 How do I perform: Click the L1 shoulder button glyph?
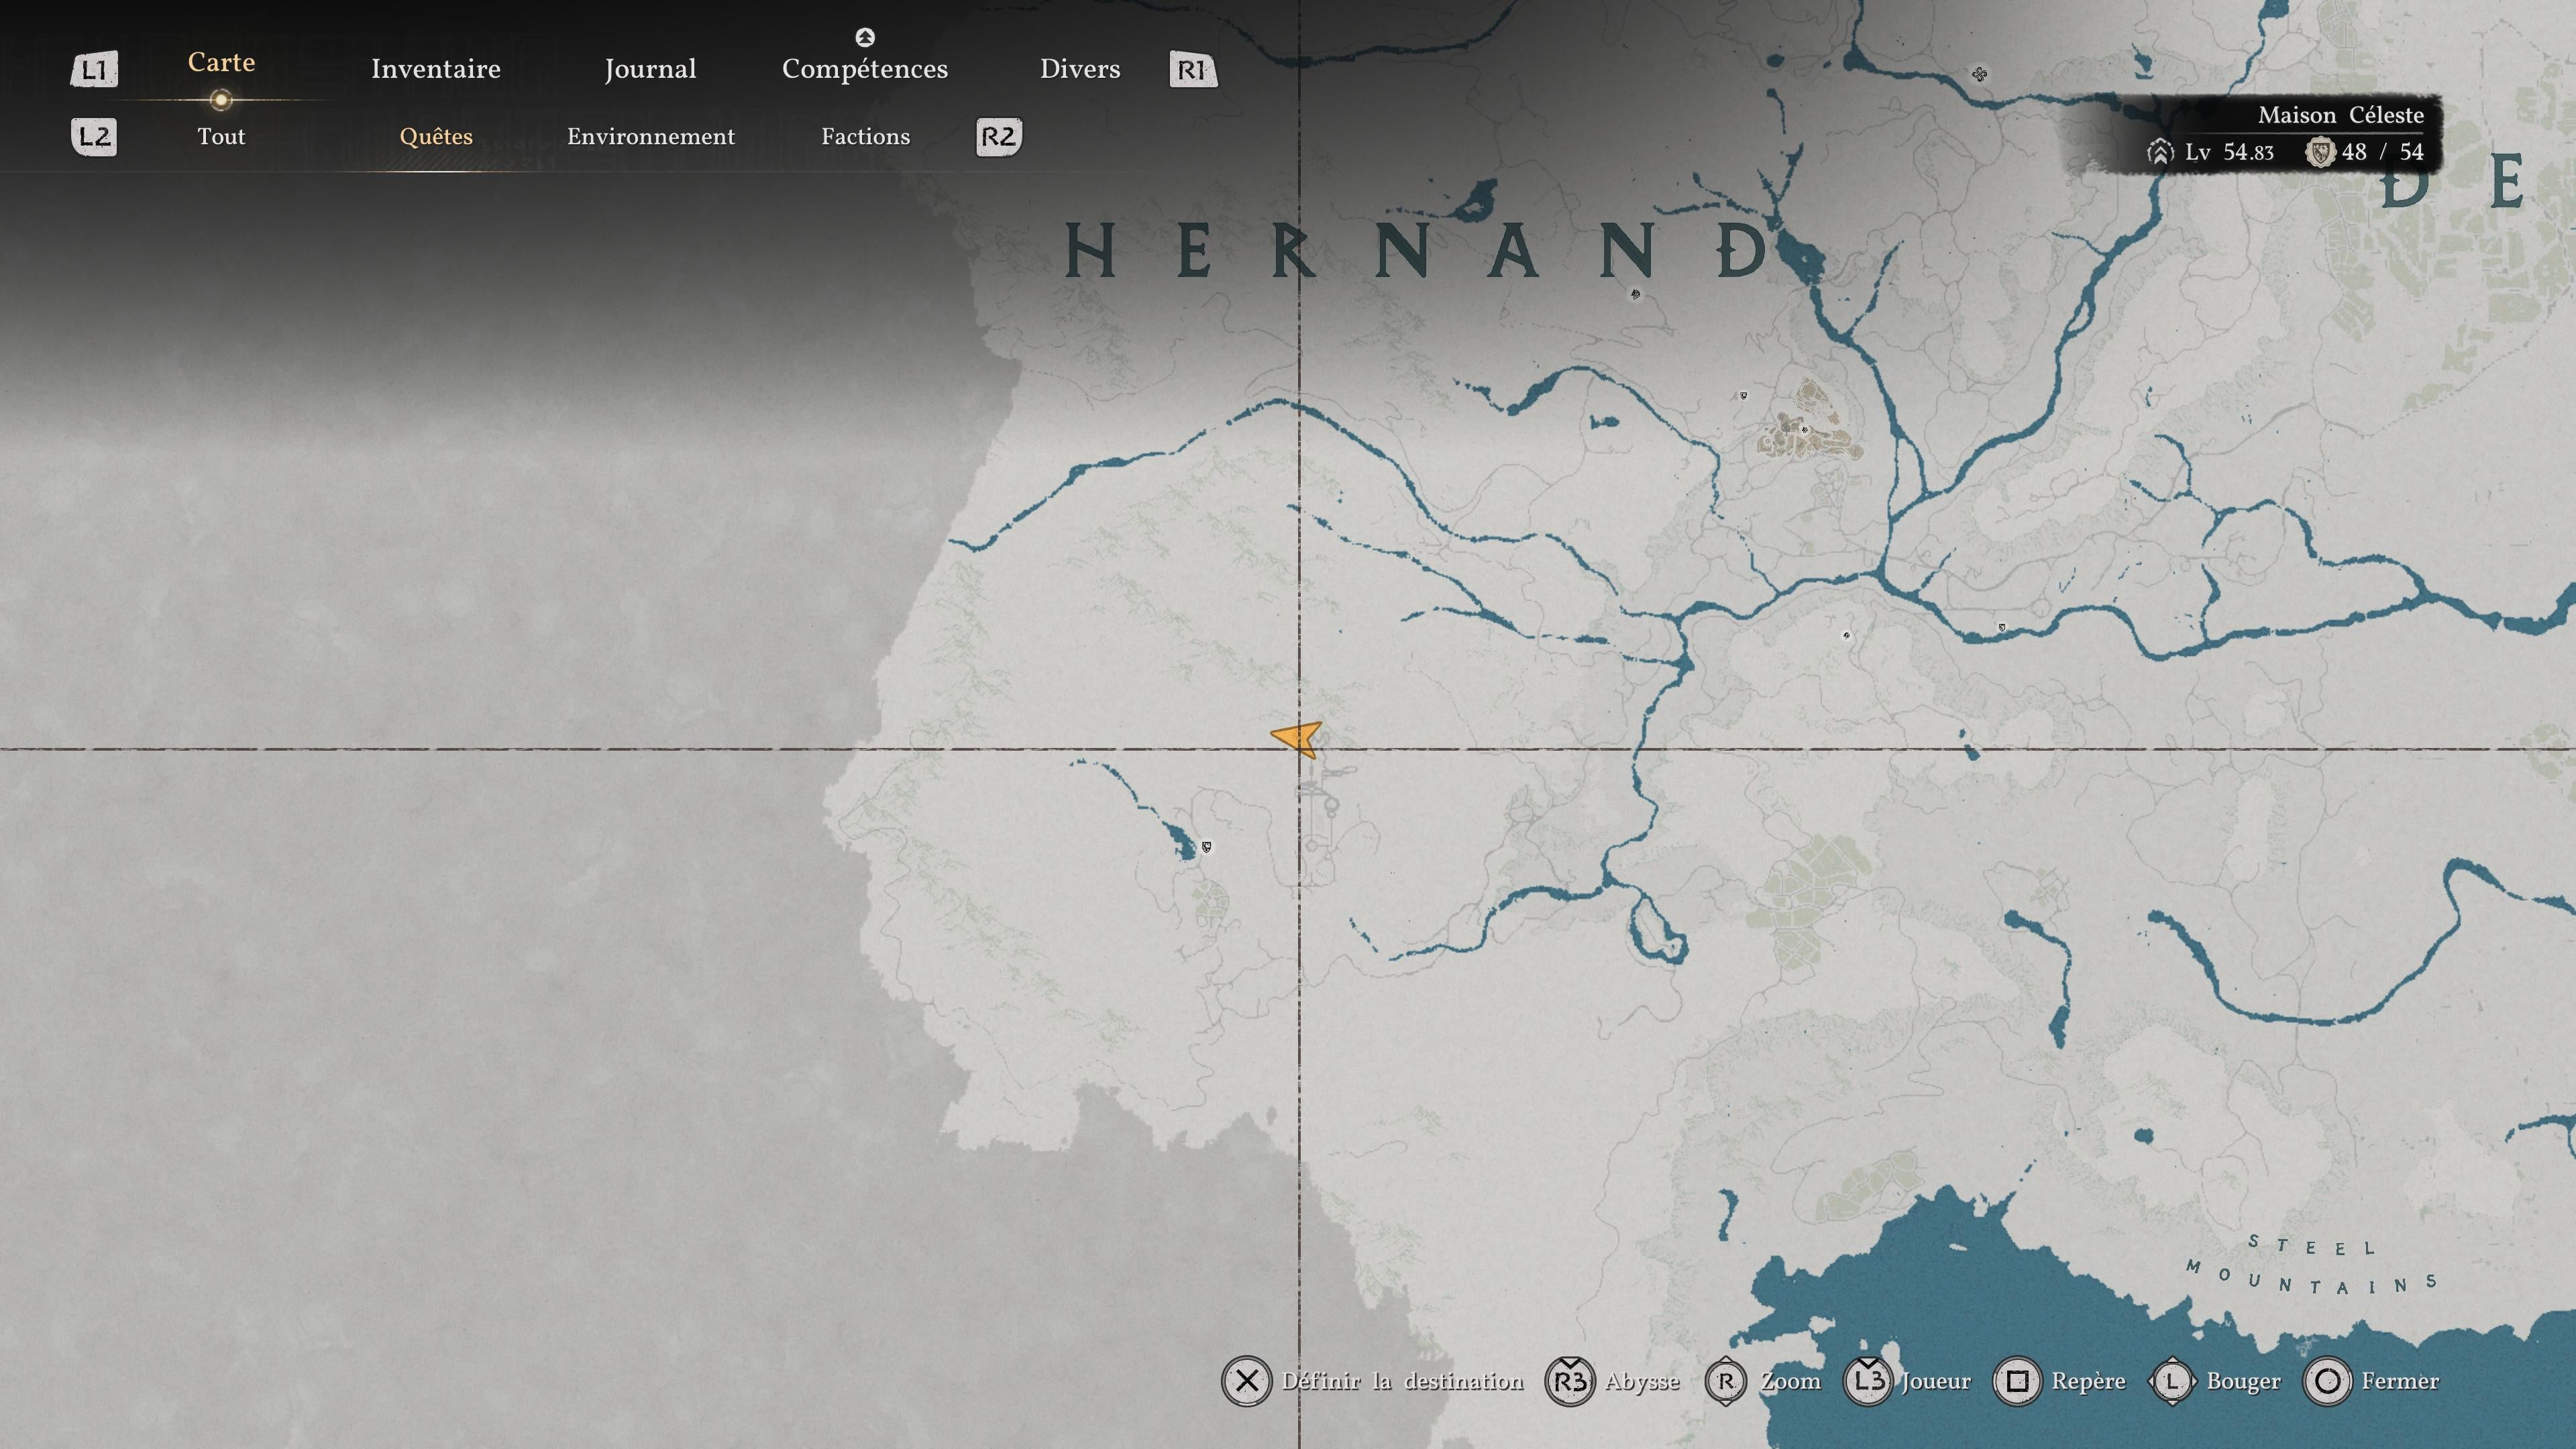pos(94,70)
